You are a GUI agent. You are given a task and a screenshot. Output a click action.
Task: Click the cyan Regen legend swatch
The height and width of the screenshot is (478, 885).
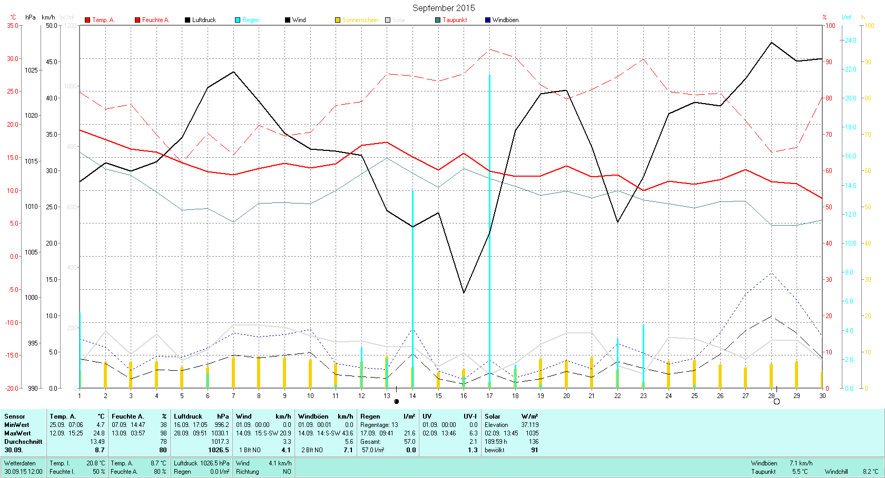[238, 20]
